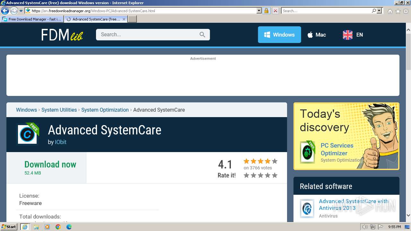Image resolution: width=411 pixels, height=231 pixels.
Task: Click the 9:55 PM taskbar clock
Action: coord(394,227)
